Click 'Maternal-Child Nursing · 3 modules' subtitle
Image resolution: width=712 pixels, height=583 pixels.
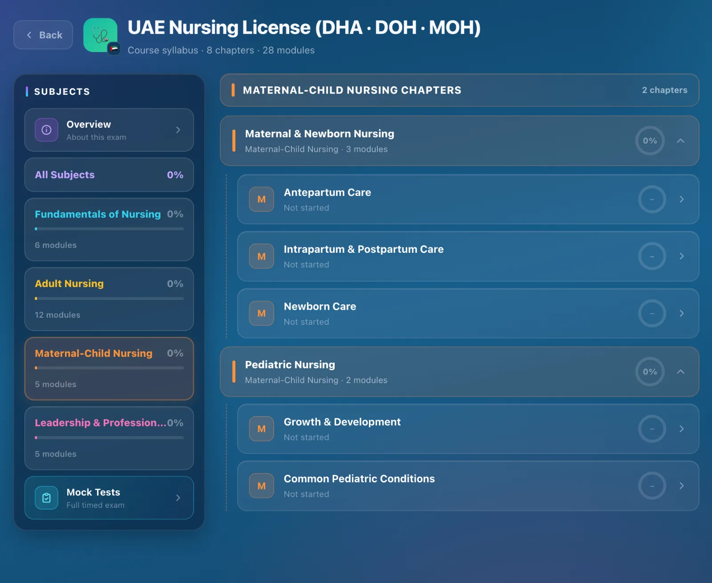click(316, 150)
